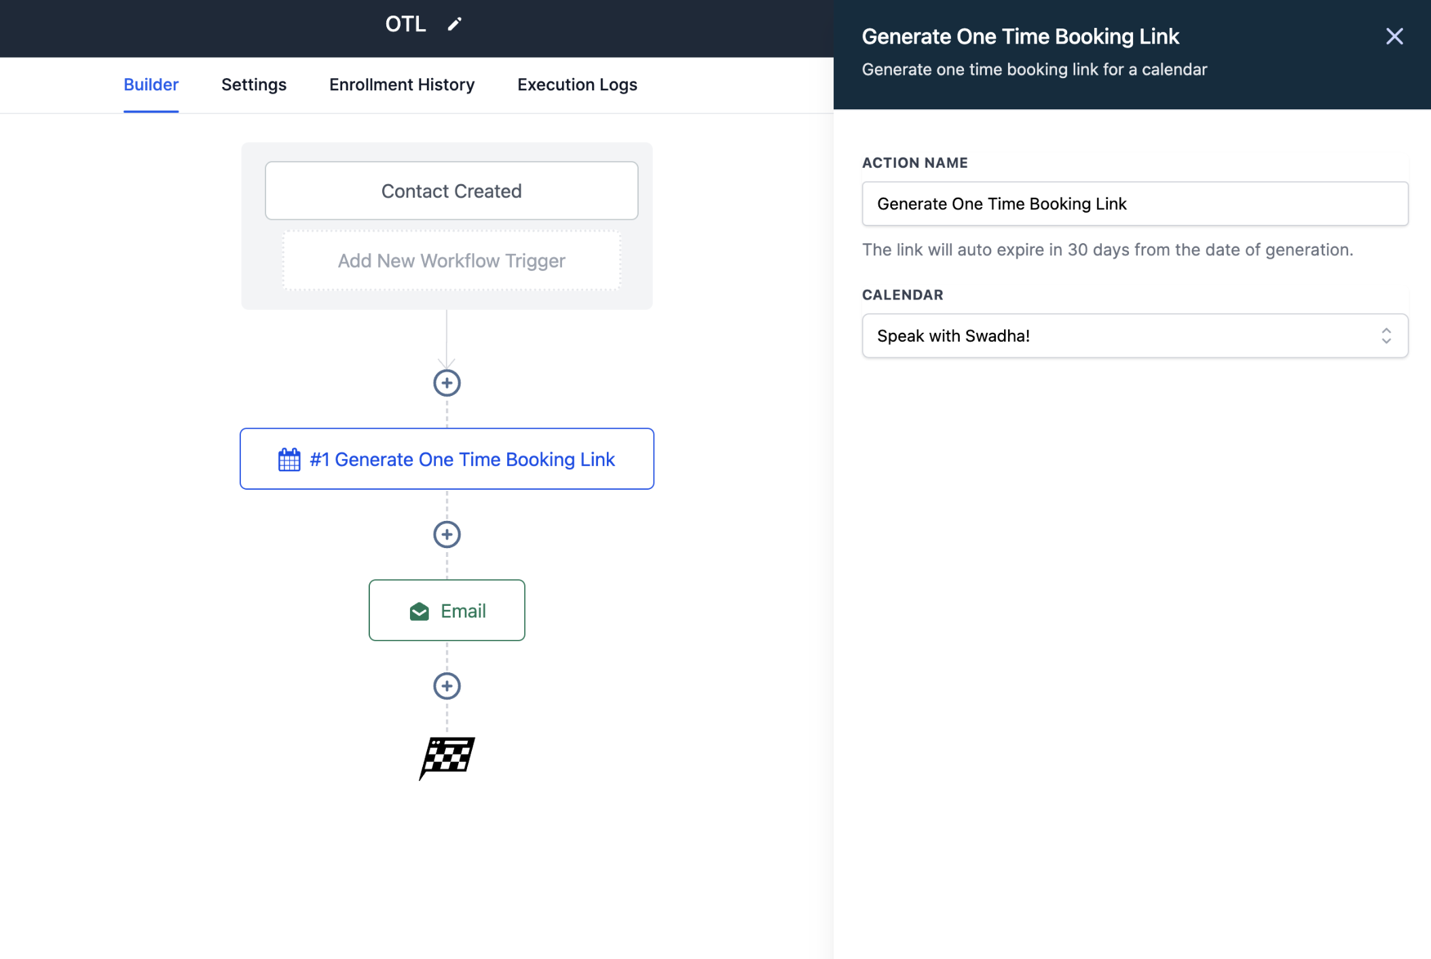
Task: Click the plus icon below Contact Created trigger
Action: pyautogui.click(x=447, y=382)
